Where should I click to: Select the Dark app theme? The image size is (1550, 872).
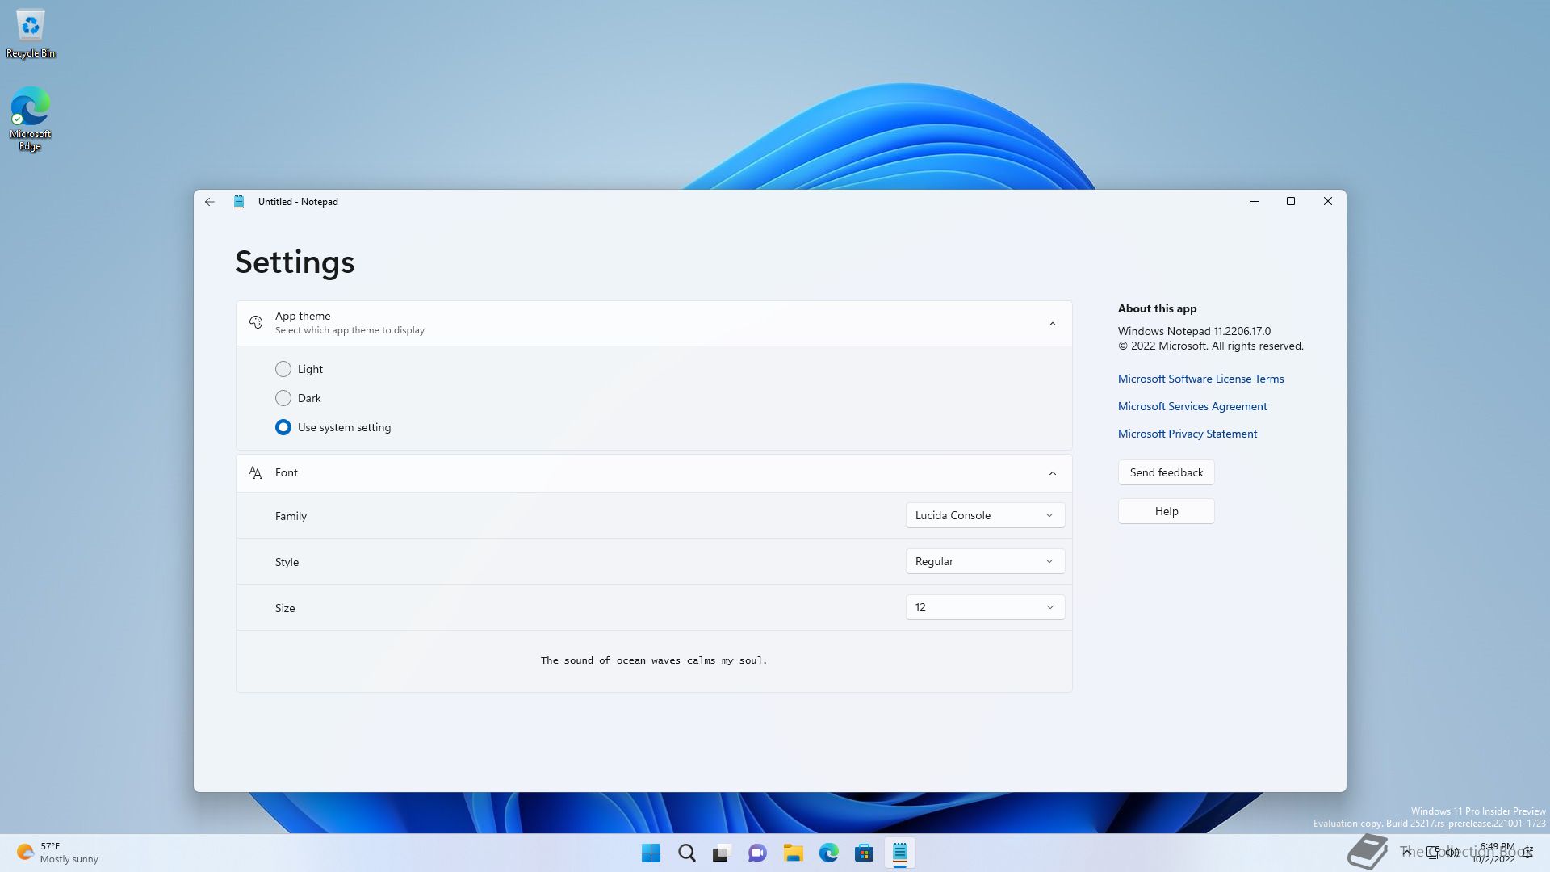[x=283, y=398]
